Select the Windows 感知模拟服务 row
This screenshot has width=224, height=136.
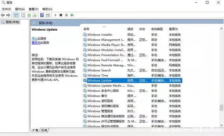tap(132, 106)
